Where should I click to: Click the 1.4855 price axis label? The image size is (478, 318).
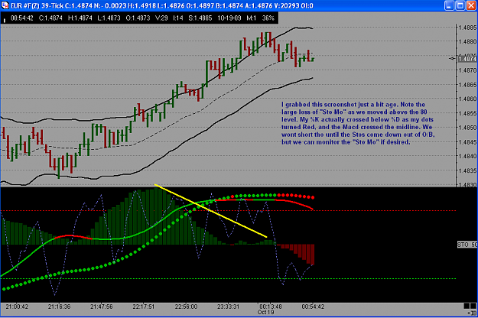pos(467,113)
